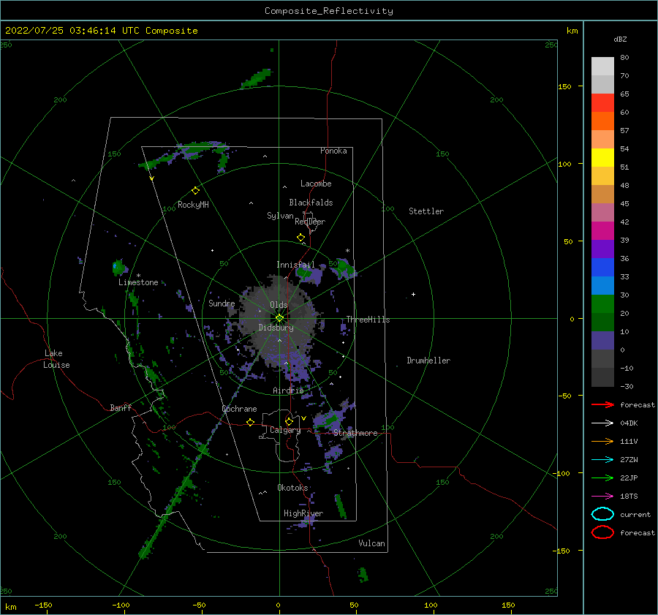Click the Okotoks label
The height and width of the screenshot is (615, 658).
[x=292, y=488]
